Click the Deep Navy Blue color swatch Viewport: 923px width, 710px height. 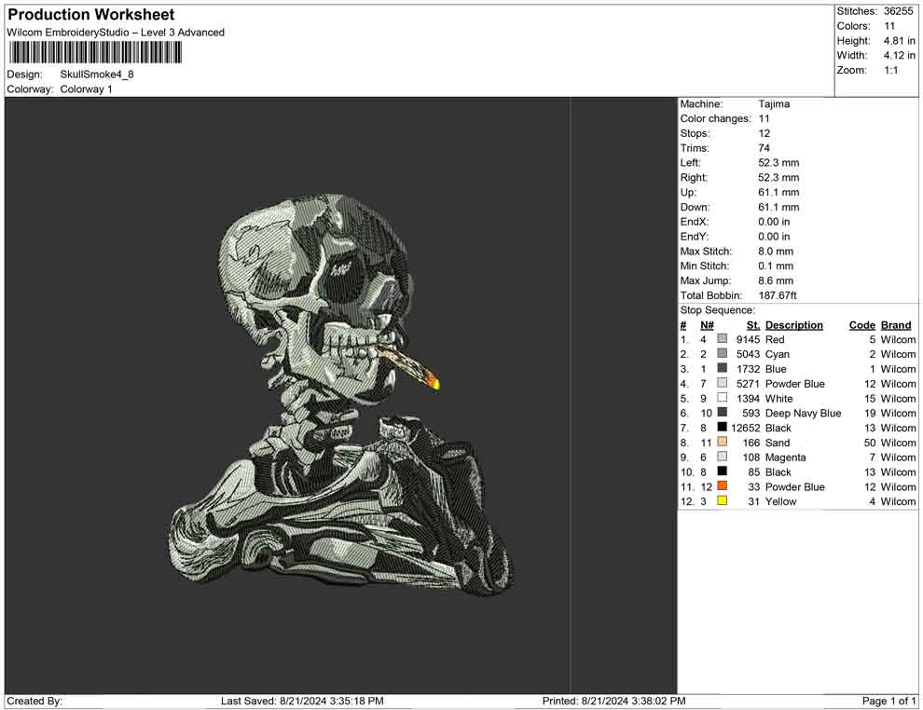point(722,413)
